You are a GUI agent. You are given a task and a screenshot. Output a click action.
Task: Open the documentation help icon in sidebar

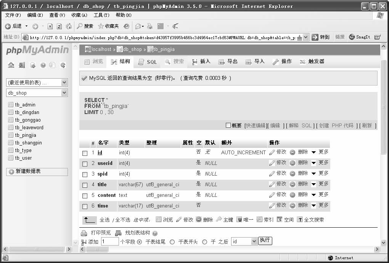coord(43,65)
